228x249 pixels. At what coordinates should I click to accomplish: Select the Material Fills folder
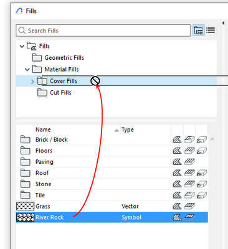[62, 69]
